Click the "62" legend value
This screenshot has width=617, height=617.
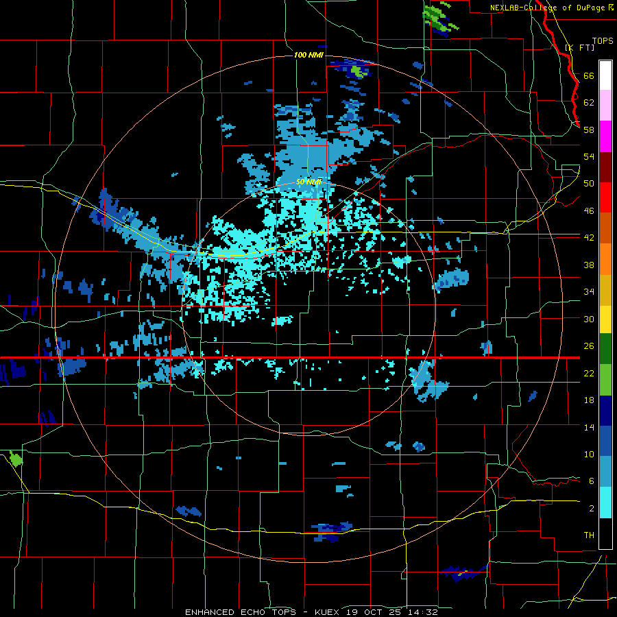tap(589, 103)
